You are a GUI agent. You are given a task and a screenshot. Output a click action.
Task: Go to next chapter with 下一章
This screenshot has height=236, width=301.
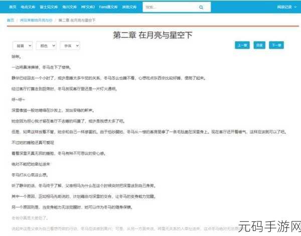pyautogui.click(x=276, y=45)
